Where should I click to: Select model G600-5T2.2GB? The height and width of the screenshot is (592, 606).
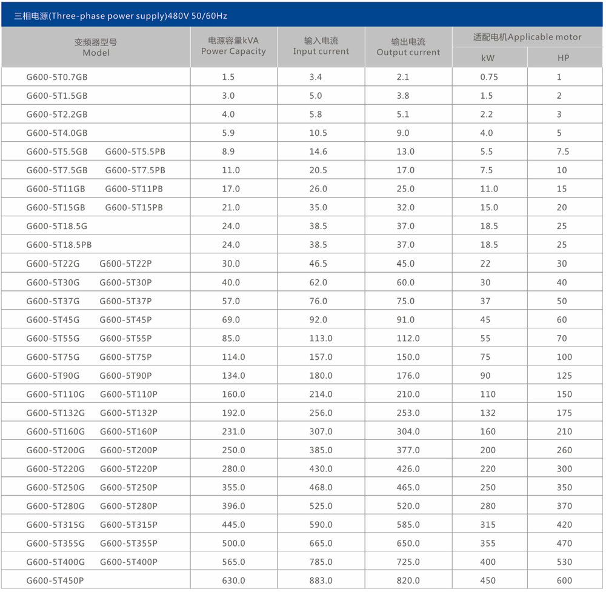click(57, 115)
